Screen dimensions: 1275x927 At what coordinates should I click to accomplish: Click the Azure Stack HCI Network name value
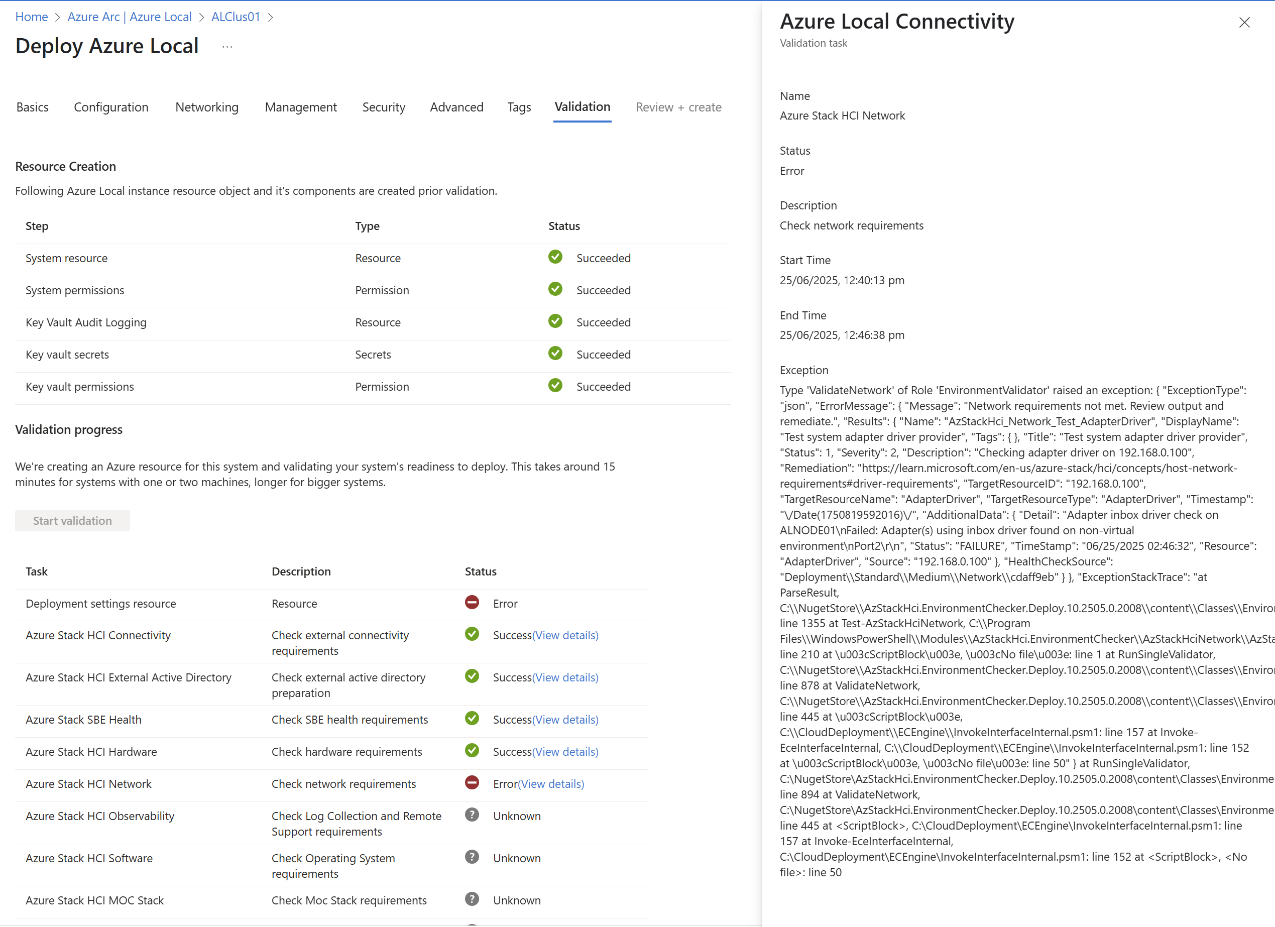(x=842, y=115)
